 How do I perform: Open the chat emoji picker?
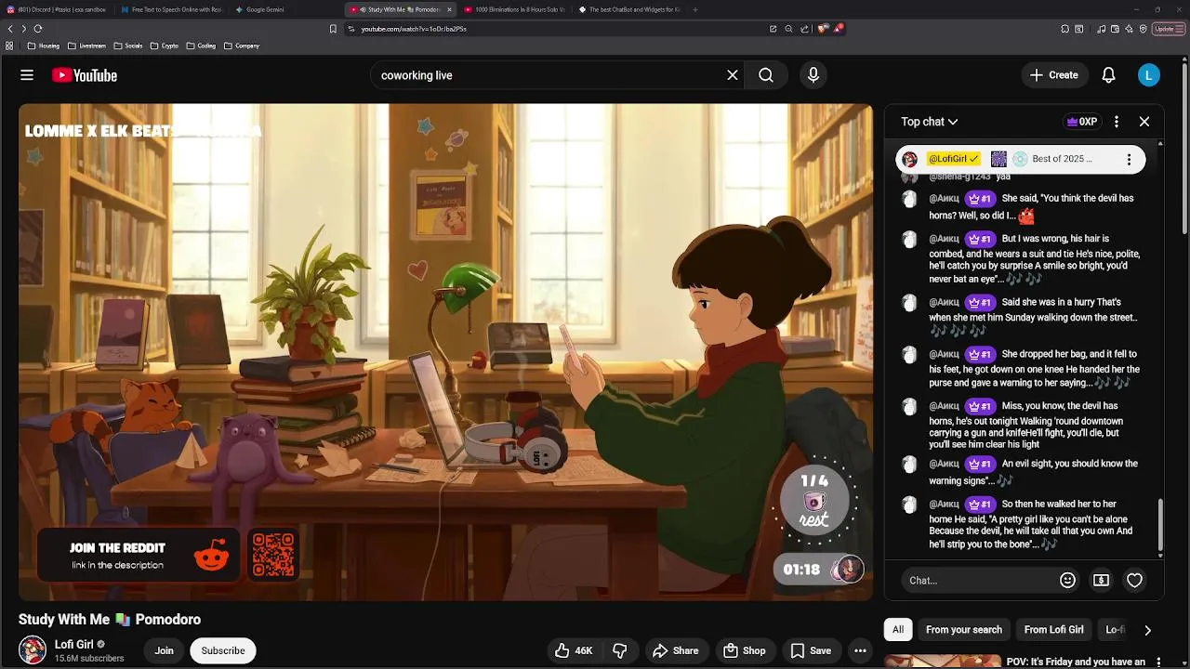pyautogui.click(x=1067, y=580)
